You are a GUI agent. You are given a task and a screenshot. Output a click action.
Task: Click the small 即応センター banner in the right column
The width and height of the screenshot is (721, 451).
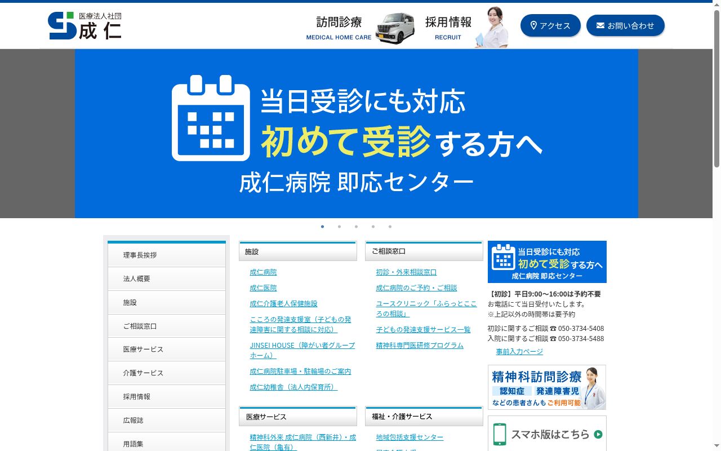coord(547,262)
